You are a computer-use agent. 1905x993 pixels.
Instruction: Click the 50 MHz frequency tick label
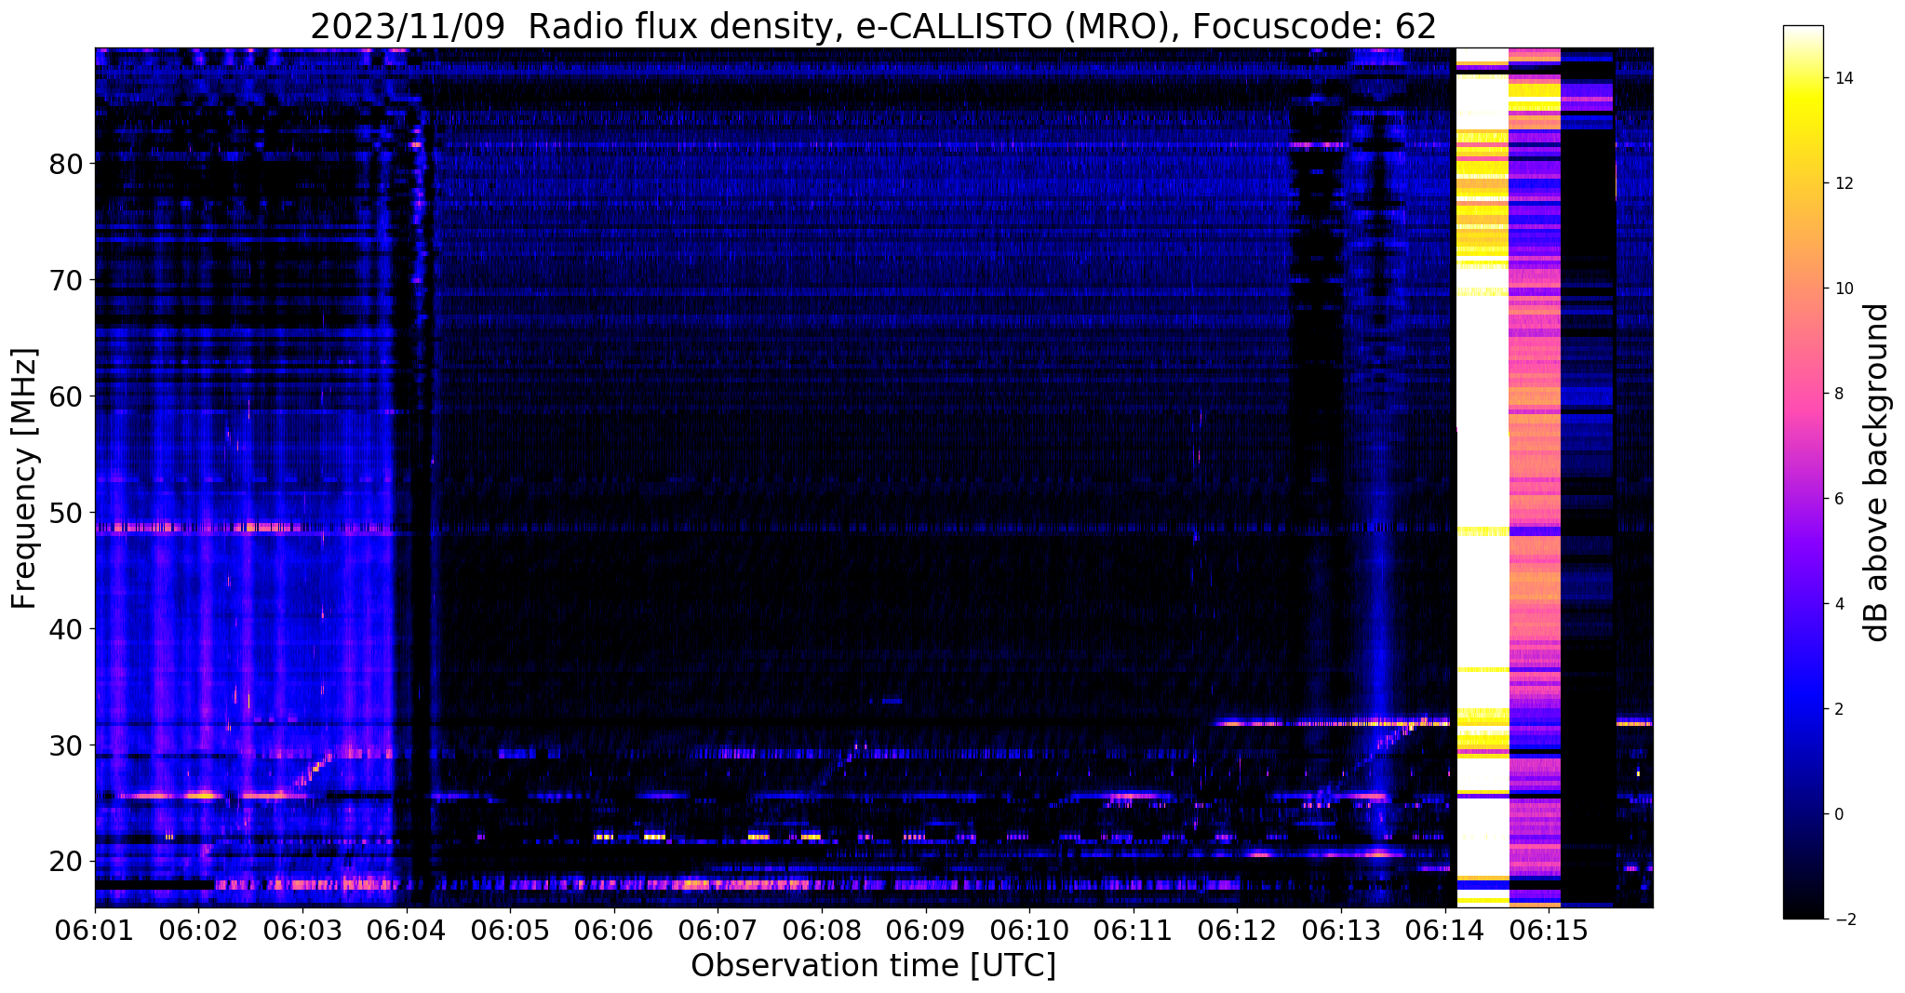66,513
